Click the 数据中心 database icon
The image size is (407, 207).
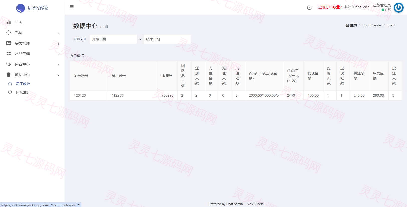[x=9, y=75]
